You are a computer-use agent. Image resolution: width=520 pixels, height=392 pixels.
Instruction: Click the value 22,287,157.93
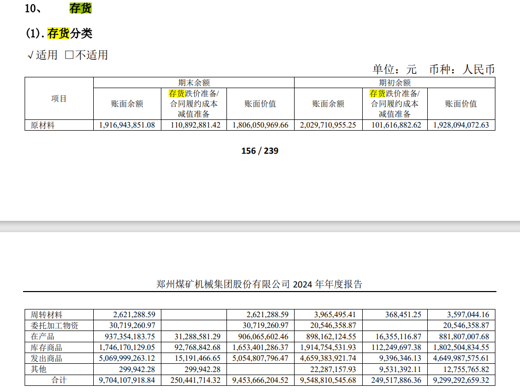(333, 369)
